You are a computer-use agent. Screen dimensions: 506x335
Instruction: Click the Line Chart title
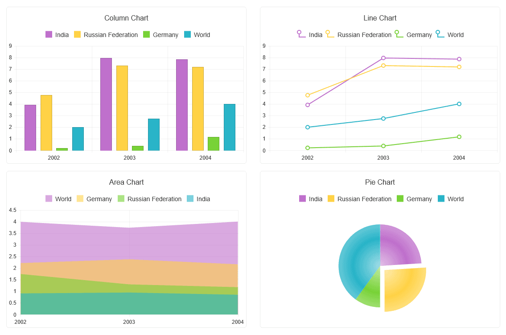click(380, 18)
